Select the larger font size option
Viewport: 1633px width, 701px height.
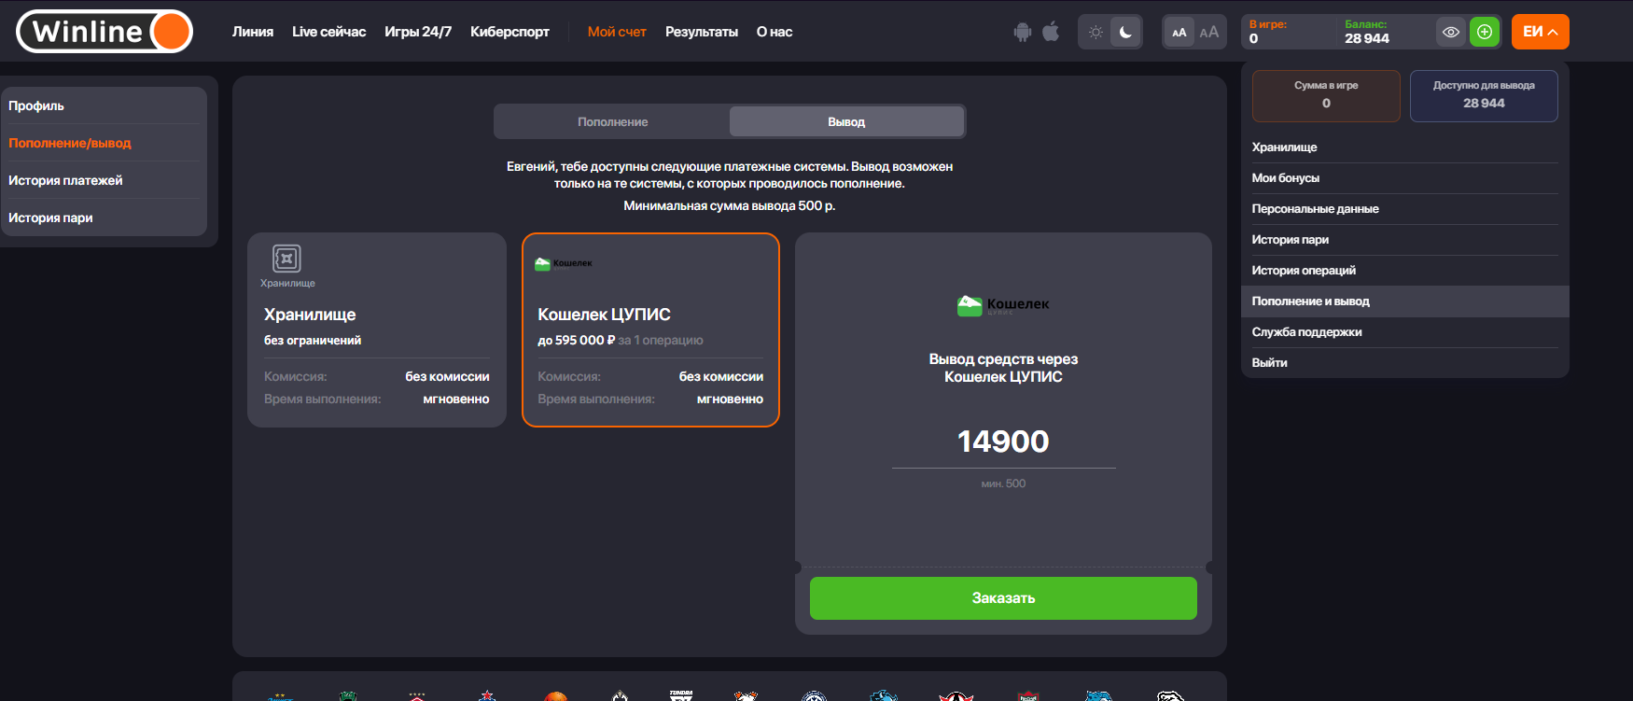pos(1208,32)
